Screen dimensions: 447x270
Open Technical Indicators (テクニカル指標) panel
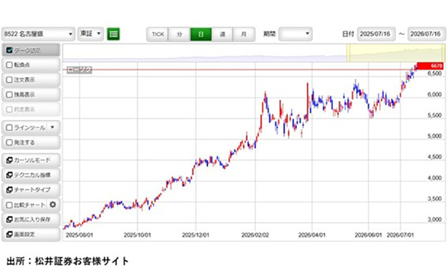point(31,175)
